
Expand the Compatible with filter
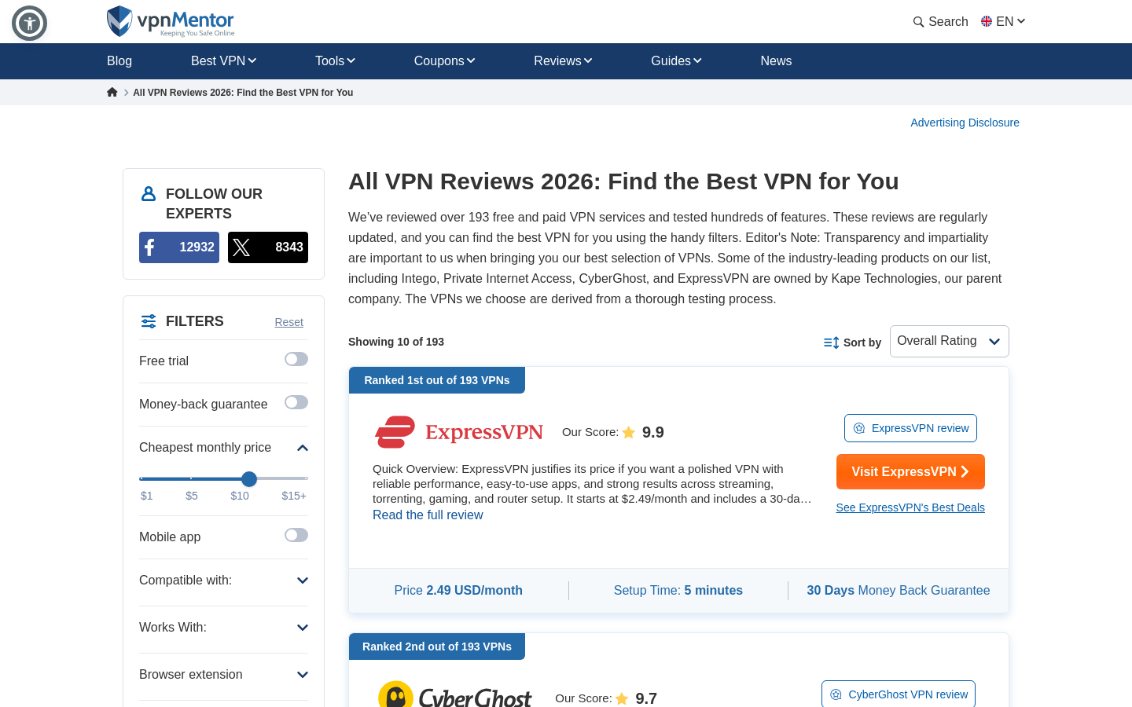click(x=303, y=581)
